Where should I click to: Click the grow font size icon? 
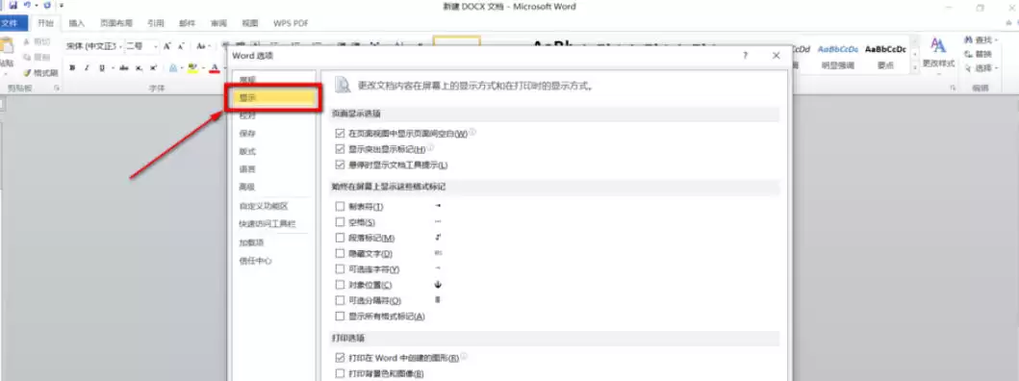pos(167,46)
